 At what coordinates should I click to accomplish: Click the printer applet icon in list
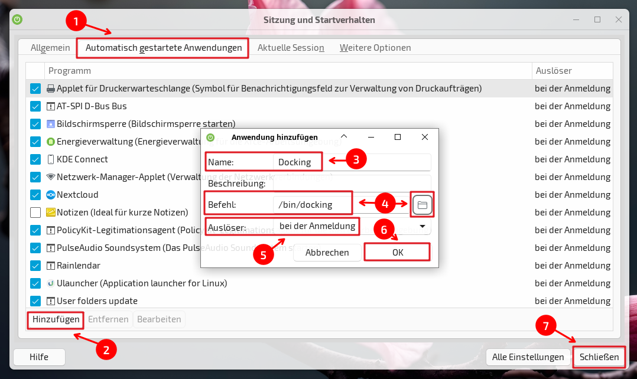tap(51, 89)
